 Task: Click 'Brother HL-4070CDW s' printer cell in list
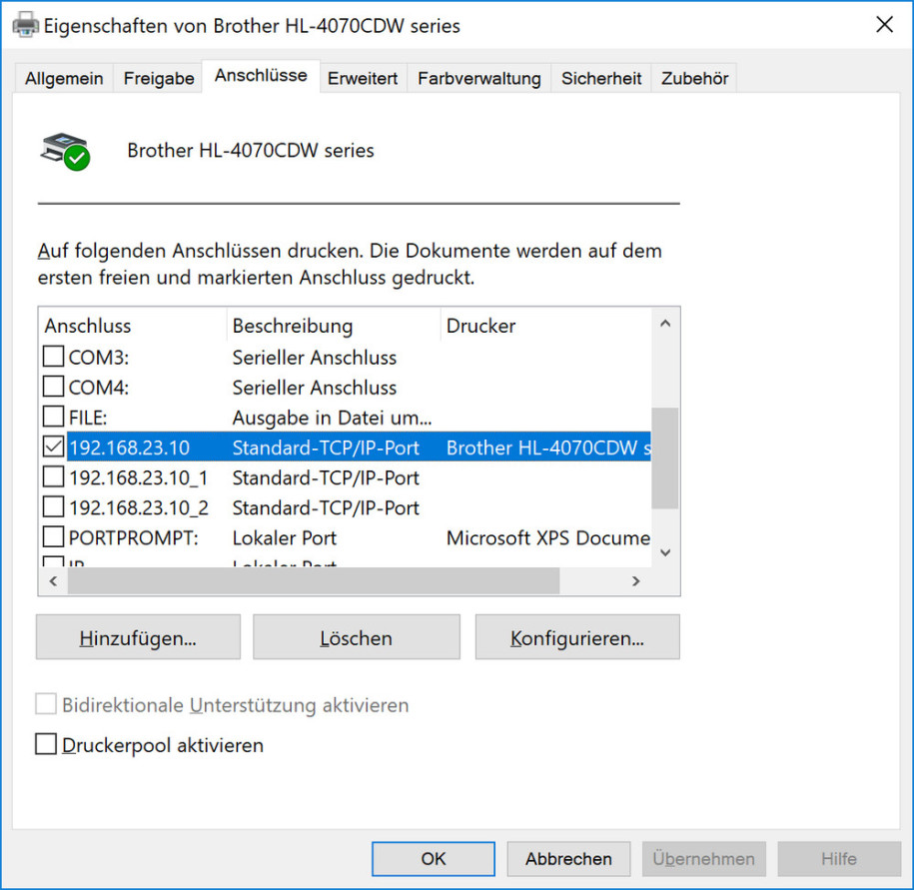(548, 447)
